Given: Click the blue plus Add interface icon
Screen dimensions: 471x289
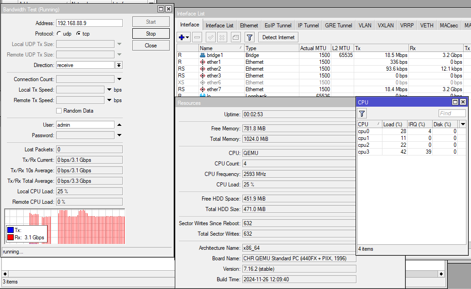Looking at the screenshot, I should tap(182, 37).
